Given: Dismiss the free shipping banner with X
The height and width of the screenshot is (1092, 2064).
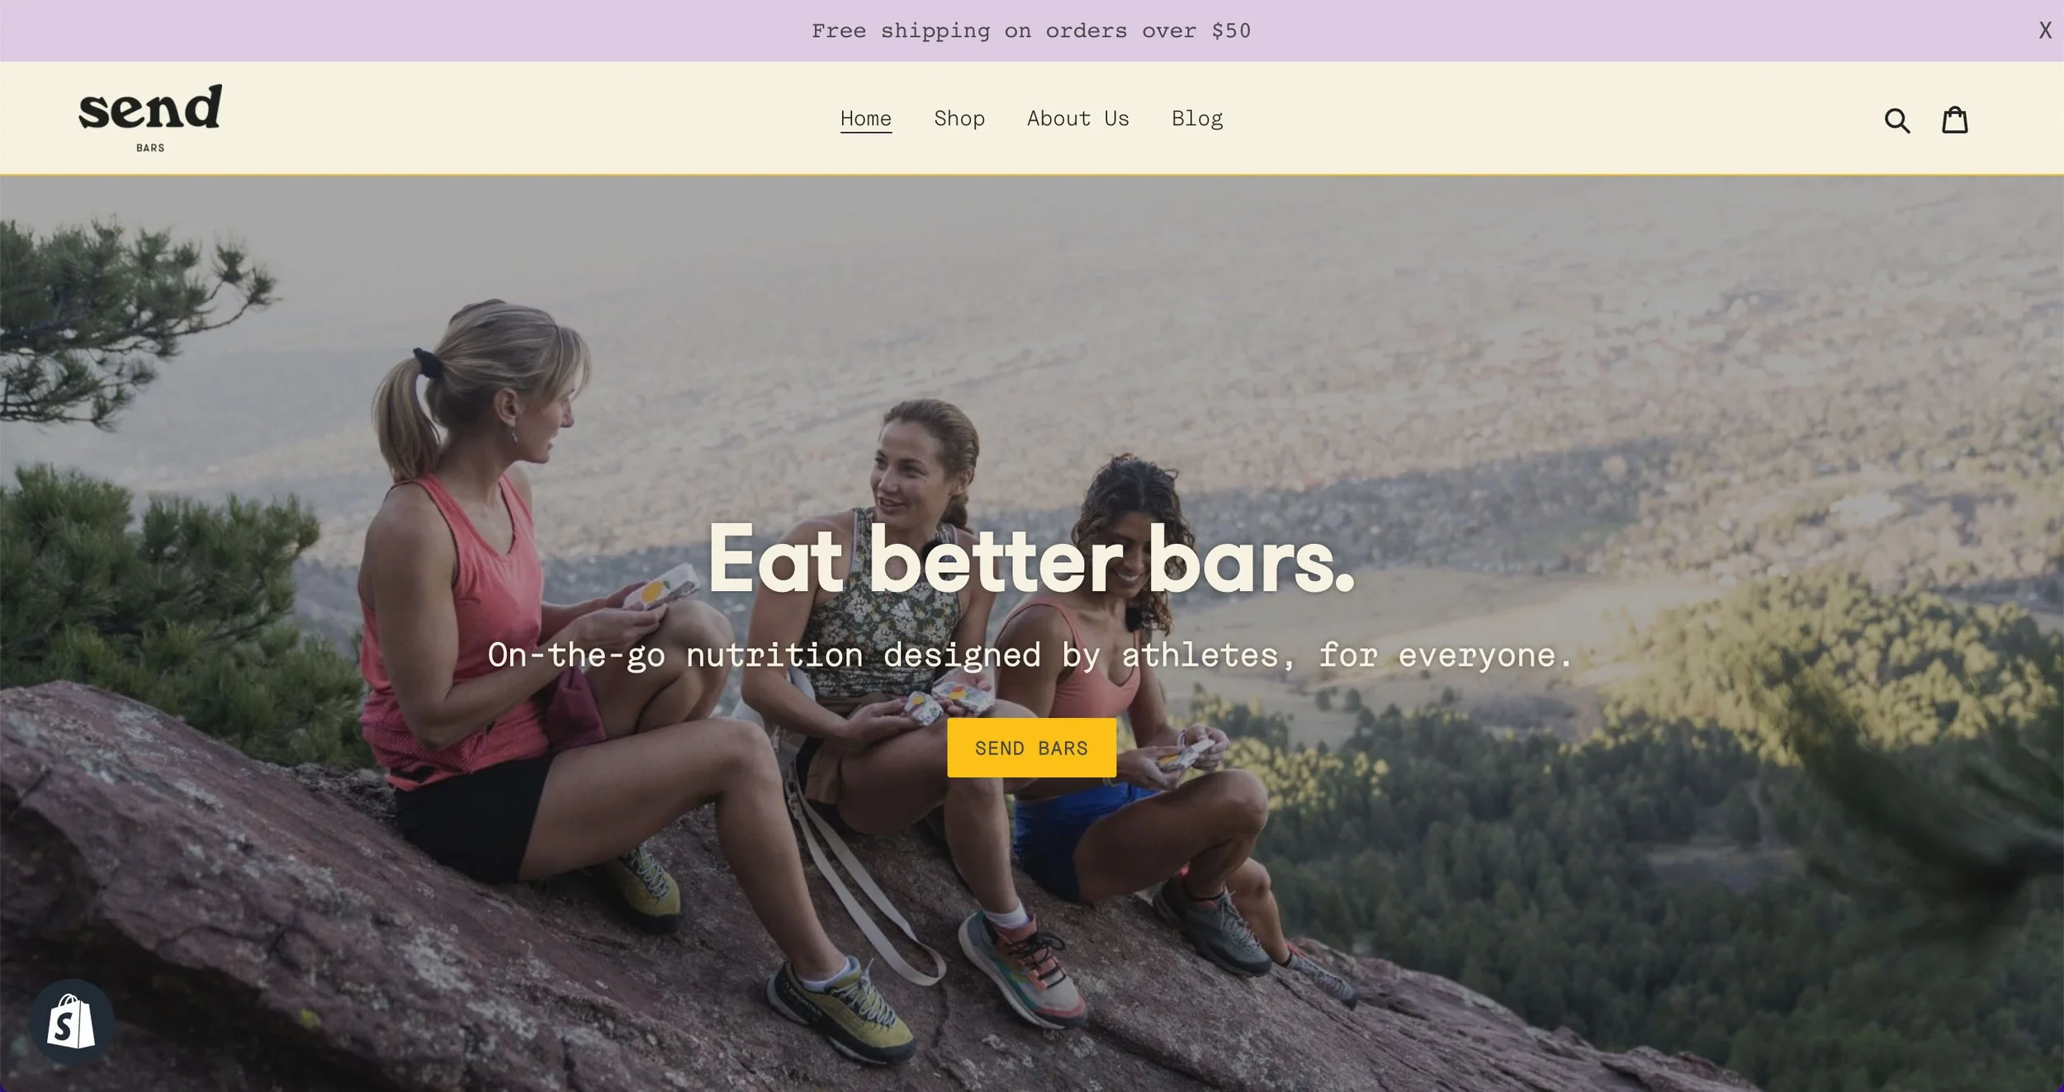Looking at the screenshot, I should click(x=2044, y=31).
